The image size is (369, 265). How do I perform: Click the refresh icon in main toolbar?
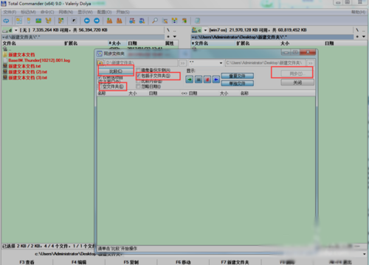6,21
